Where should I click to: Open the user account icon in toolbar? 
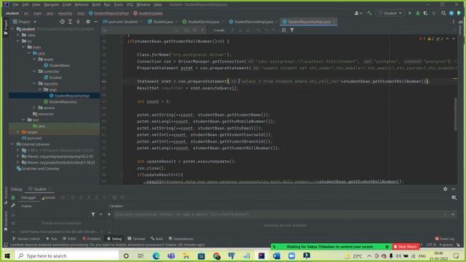click(x=358, y=13)
